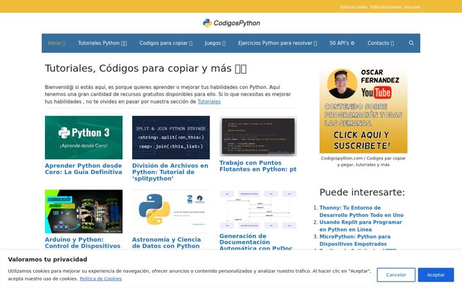Open the Python 3 Aprende desde Cero thumbnail

pyautogui.click(x=83, y=138)
